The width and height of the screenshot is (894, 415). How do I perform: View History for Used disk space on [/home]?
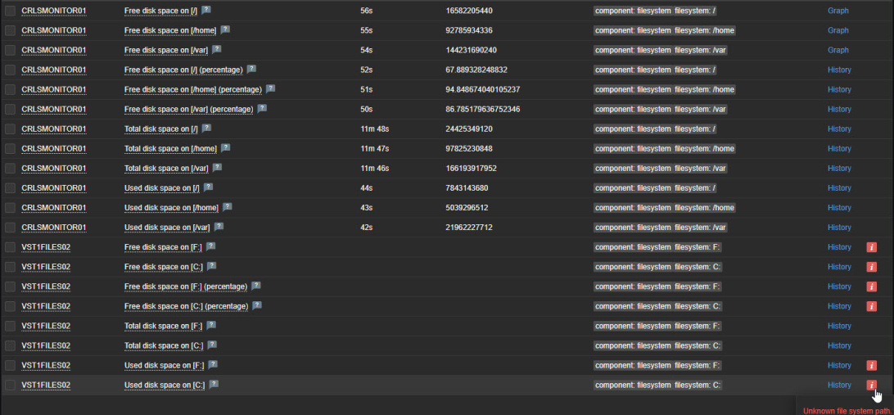coord(839,208)
